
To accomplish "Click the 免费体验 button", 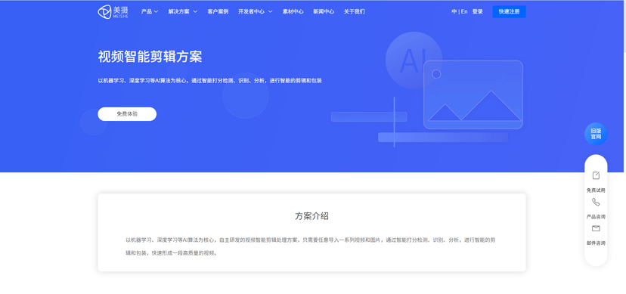I will point(127,113).
